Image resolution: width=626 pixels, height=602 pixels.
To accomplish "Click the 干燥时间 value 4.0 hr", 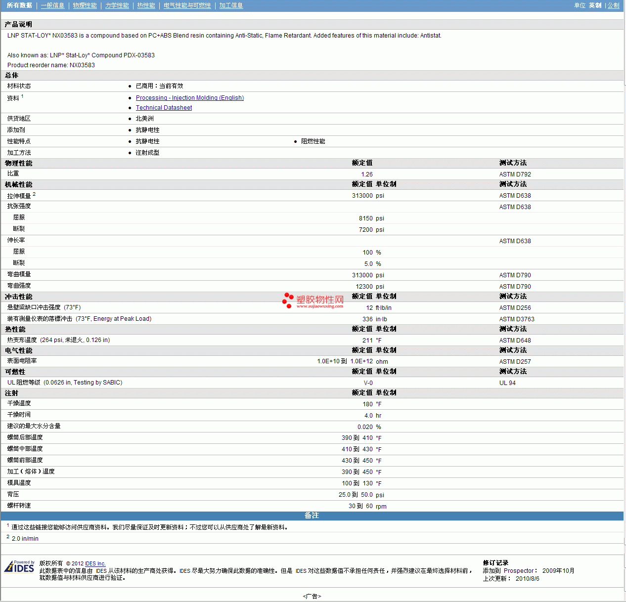I will [x=373, y=416].
